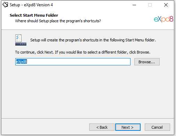Minimize the eXpd8 Setup window
This screenshot has height=136, width=176.
(134, 5)
